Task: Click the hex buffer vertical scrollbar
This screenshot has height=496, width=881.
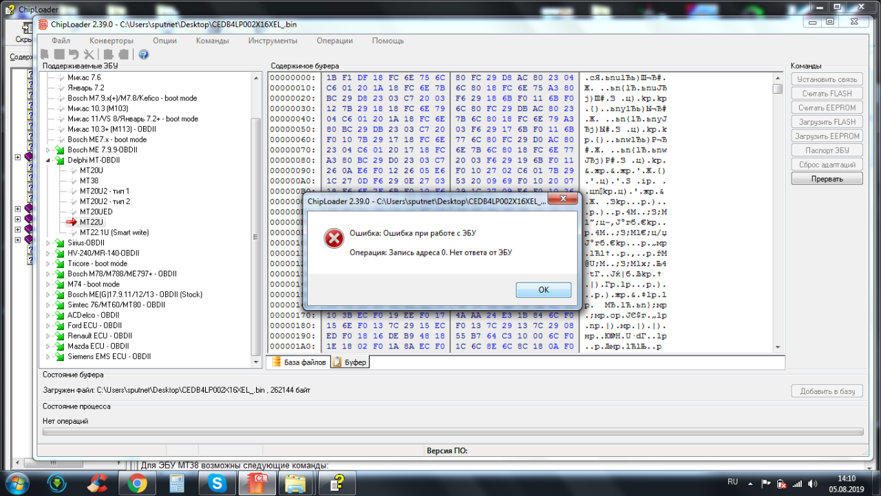Action: tap(778, 207)
